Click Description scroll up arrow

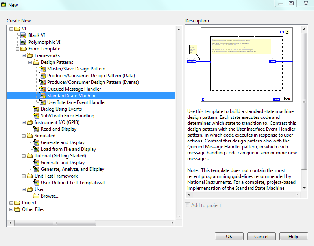click(304, 29)
